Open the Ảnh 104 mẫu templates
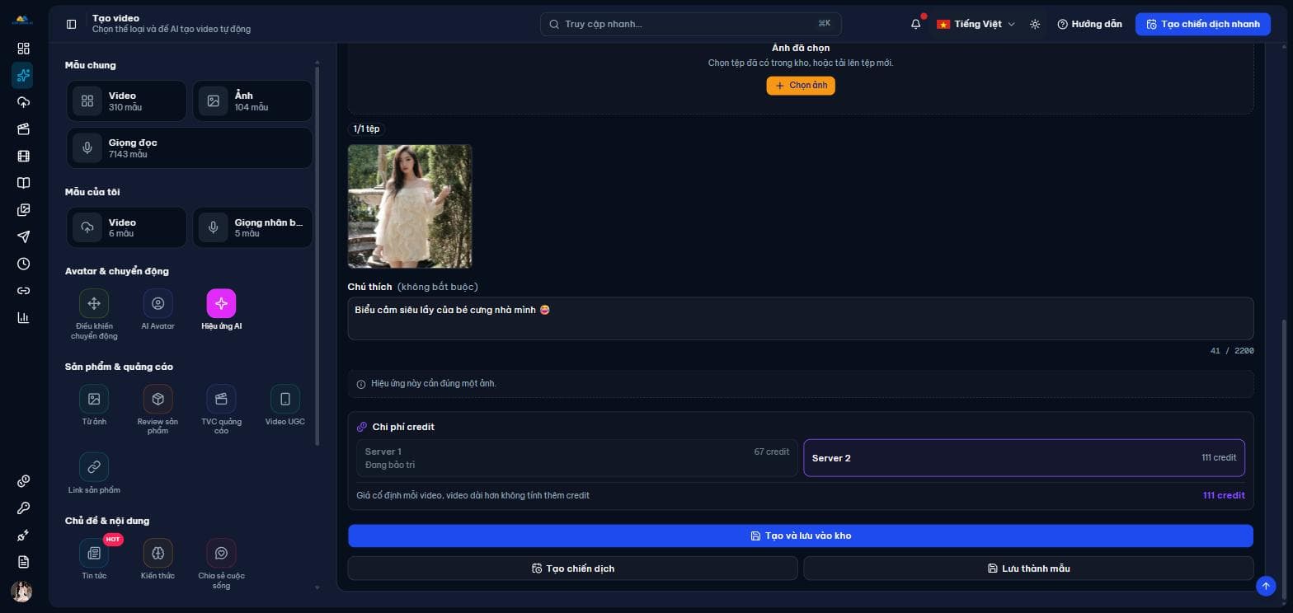Screen dimensions: 1293x613 252,101
